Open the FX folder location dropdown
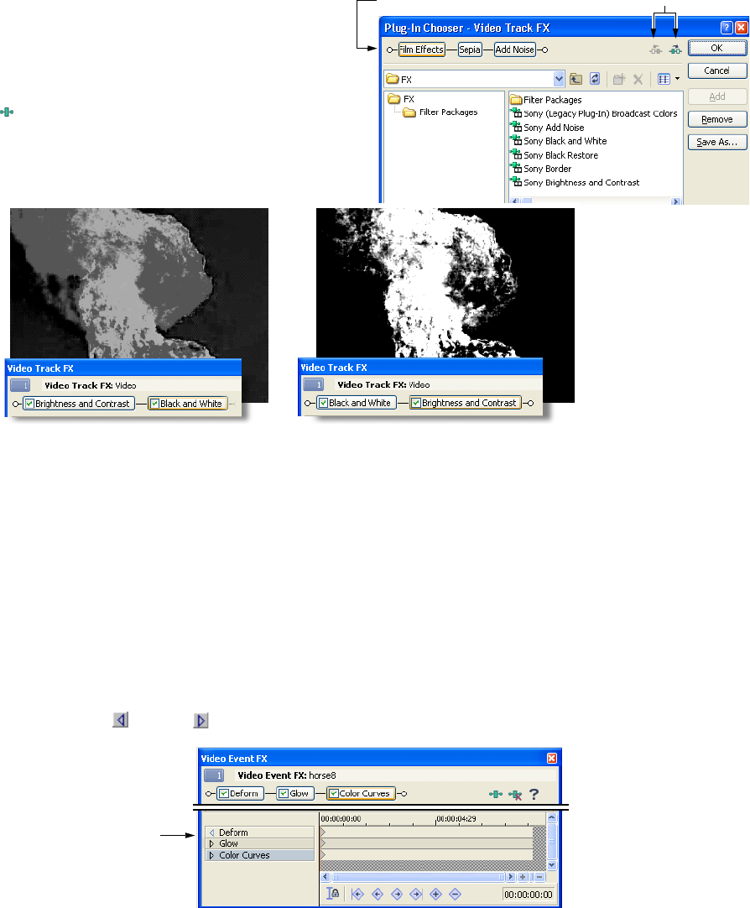Screen dimensions: 750x908 (x=559, y=79)
